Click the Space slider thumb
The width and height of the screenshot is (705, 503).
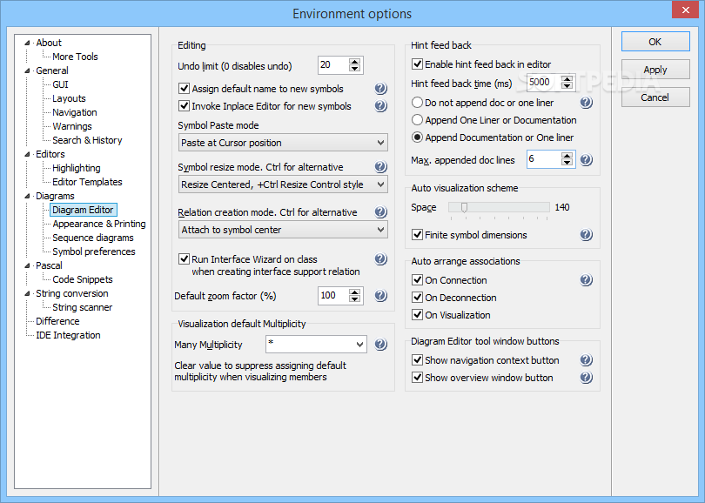click(464, 207)
